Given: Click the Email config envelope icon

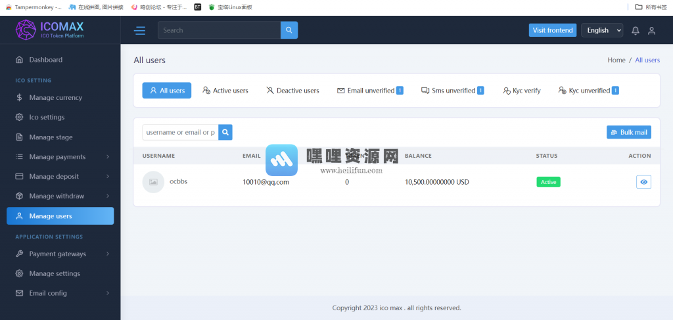Looking at the screenshot, I should pyautogui.click(x=19, y=293).
